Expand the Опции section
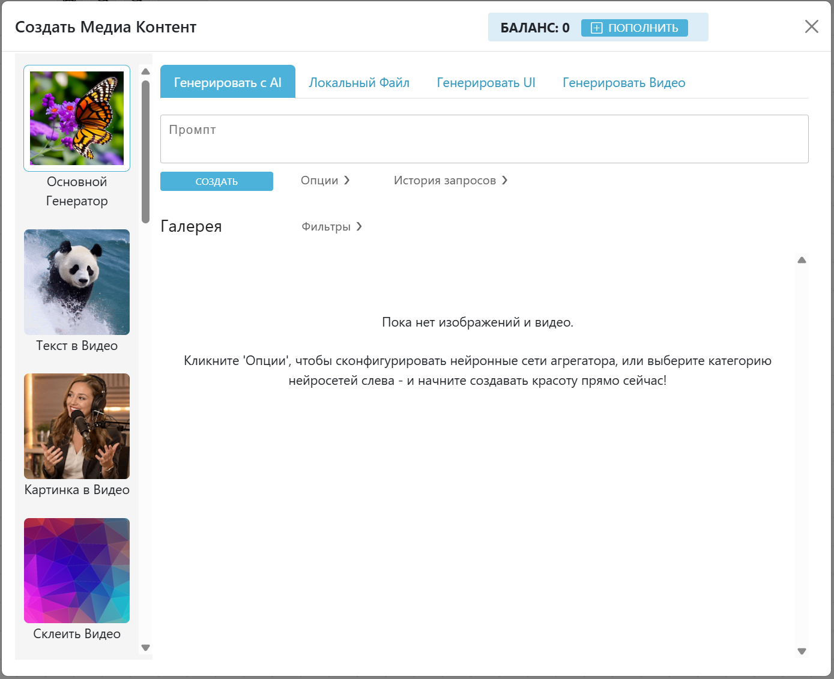Screen dimensions: 834x679 [x=325, y=181]
